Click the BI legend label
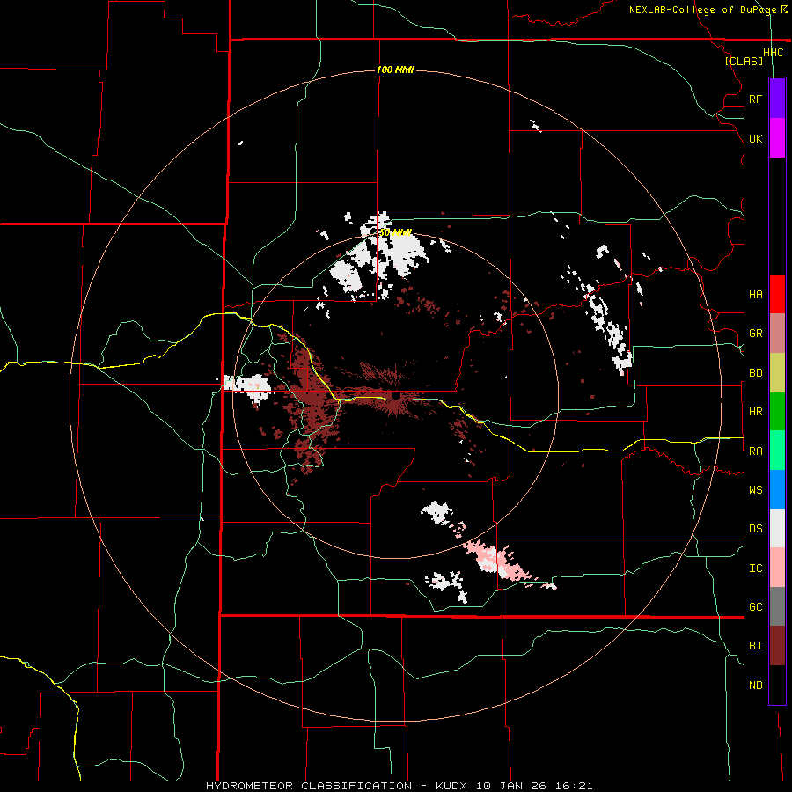The width and height of the screenshot is (792, 792). (756, 646)
